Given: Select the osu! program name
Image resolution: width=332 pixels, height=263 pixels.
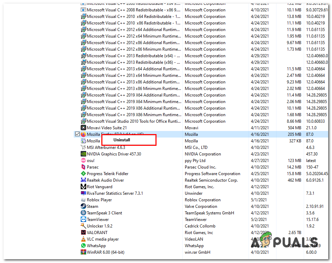Looking at the screenshot, I should pyautogui.click(x=91, y=161).
